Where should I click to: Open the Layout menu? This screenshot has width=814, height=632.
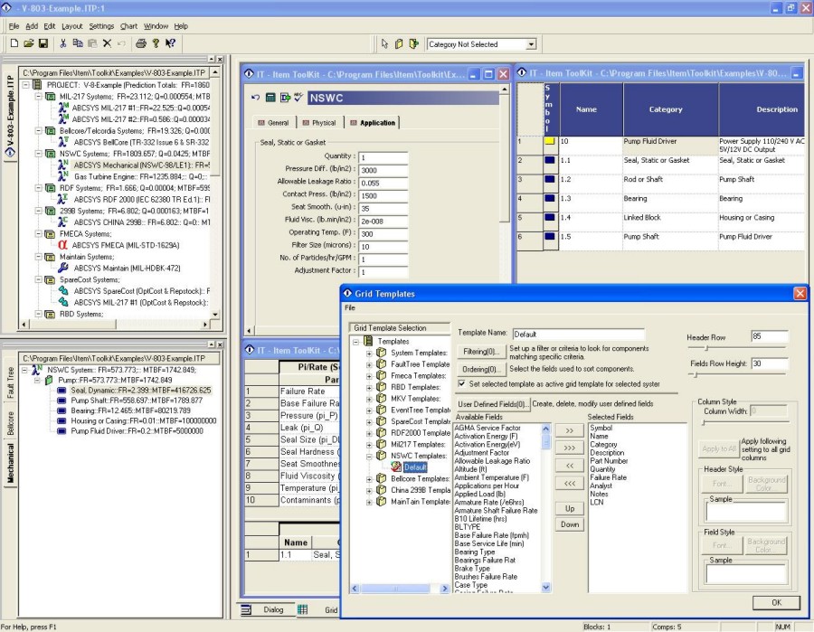click(71, 26)
